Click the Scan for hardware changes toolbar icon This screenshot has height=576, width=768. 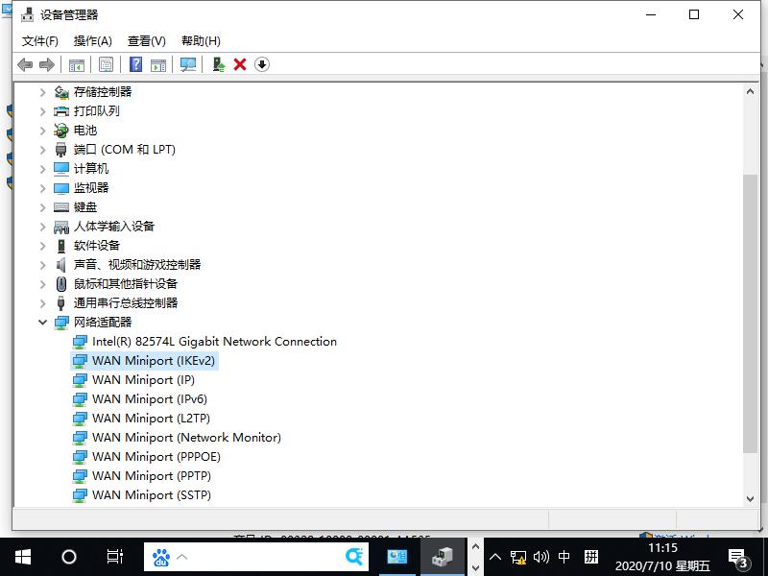click(189, 64)
